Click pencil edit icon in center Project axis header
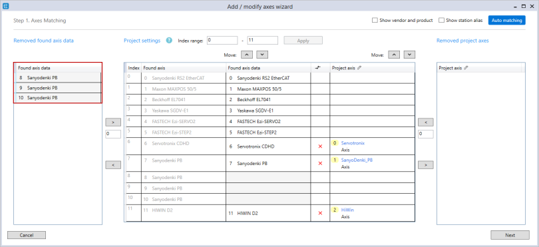Screen dimensions: 539x247 [359, 68]
